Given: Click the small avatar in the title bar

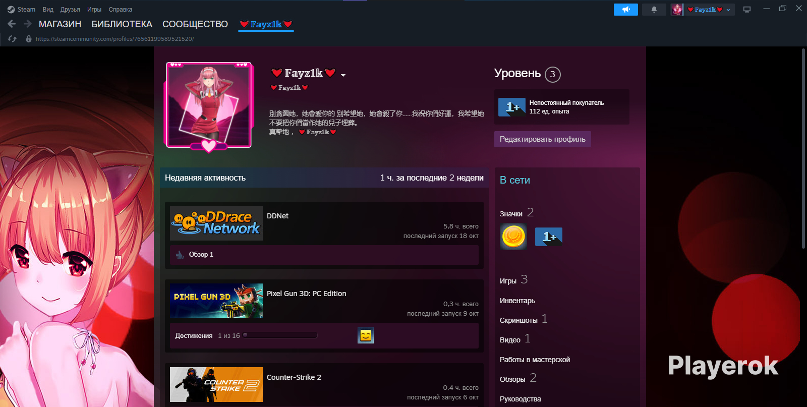Looking at the screenshot, I should (677, 10).
